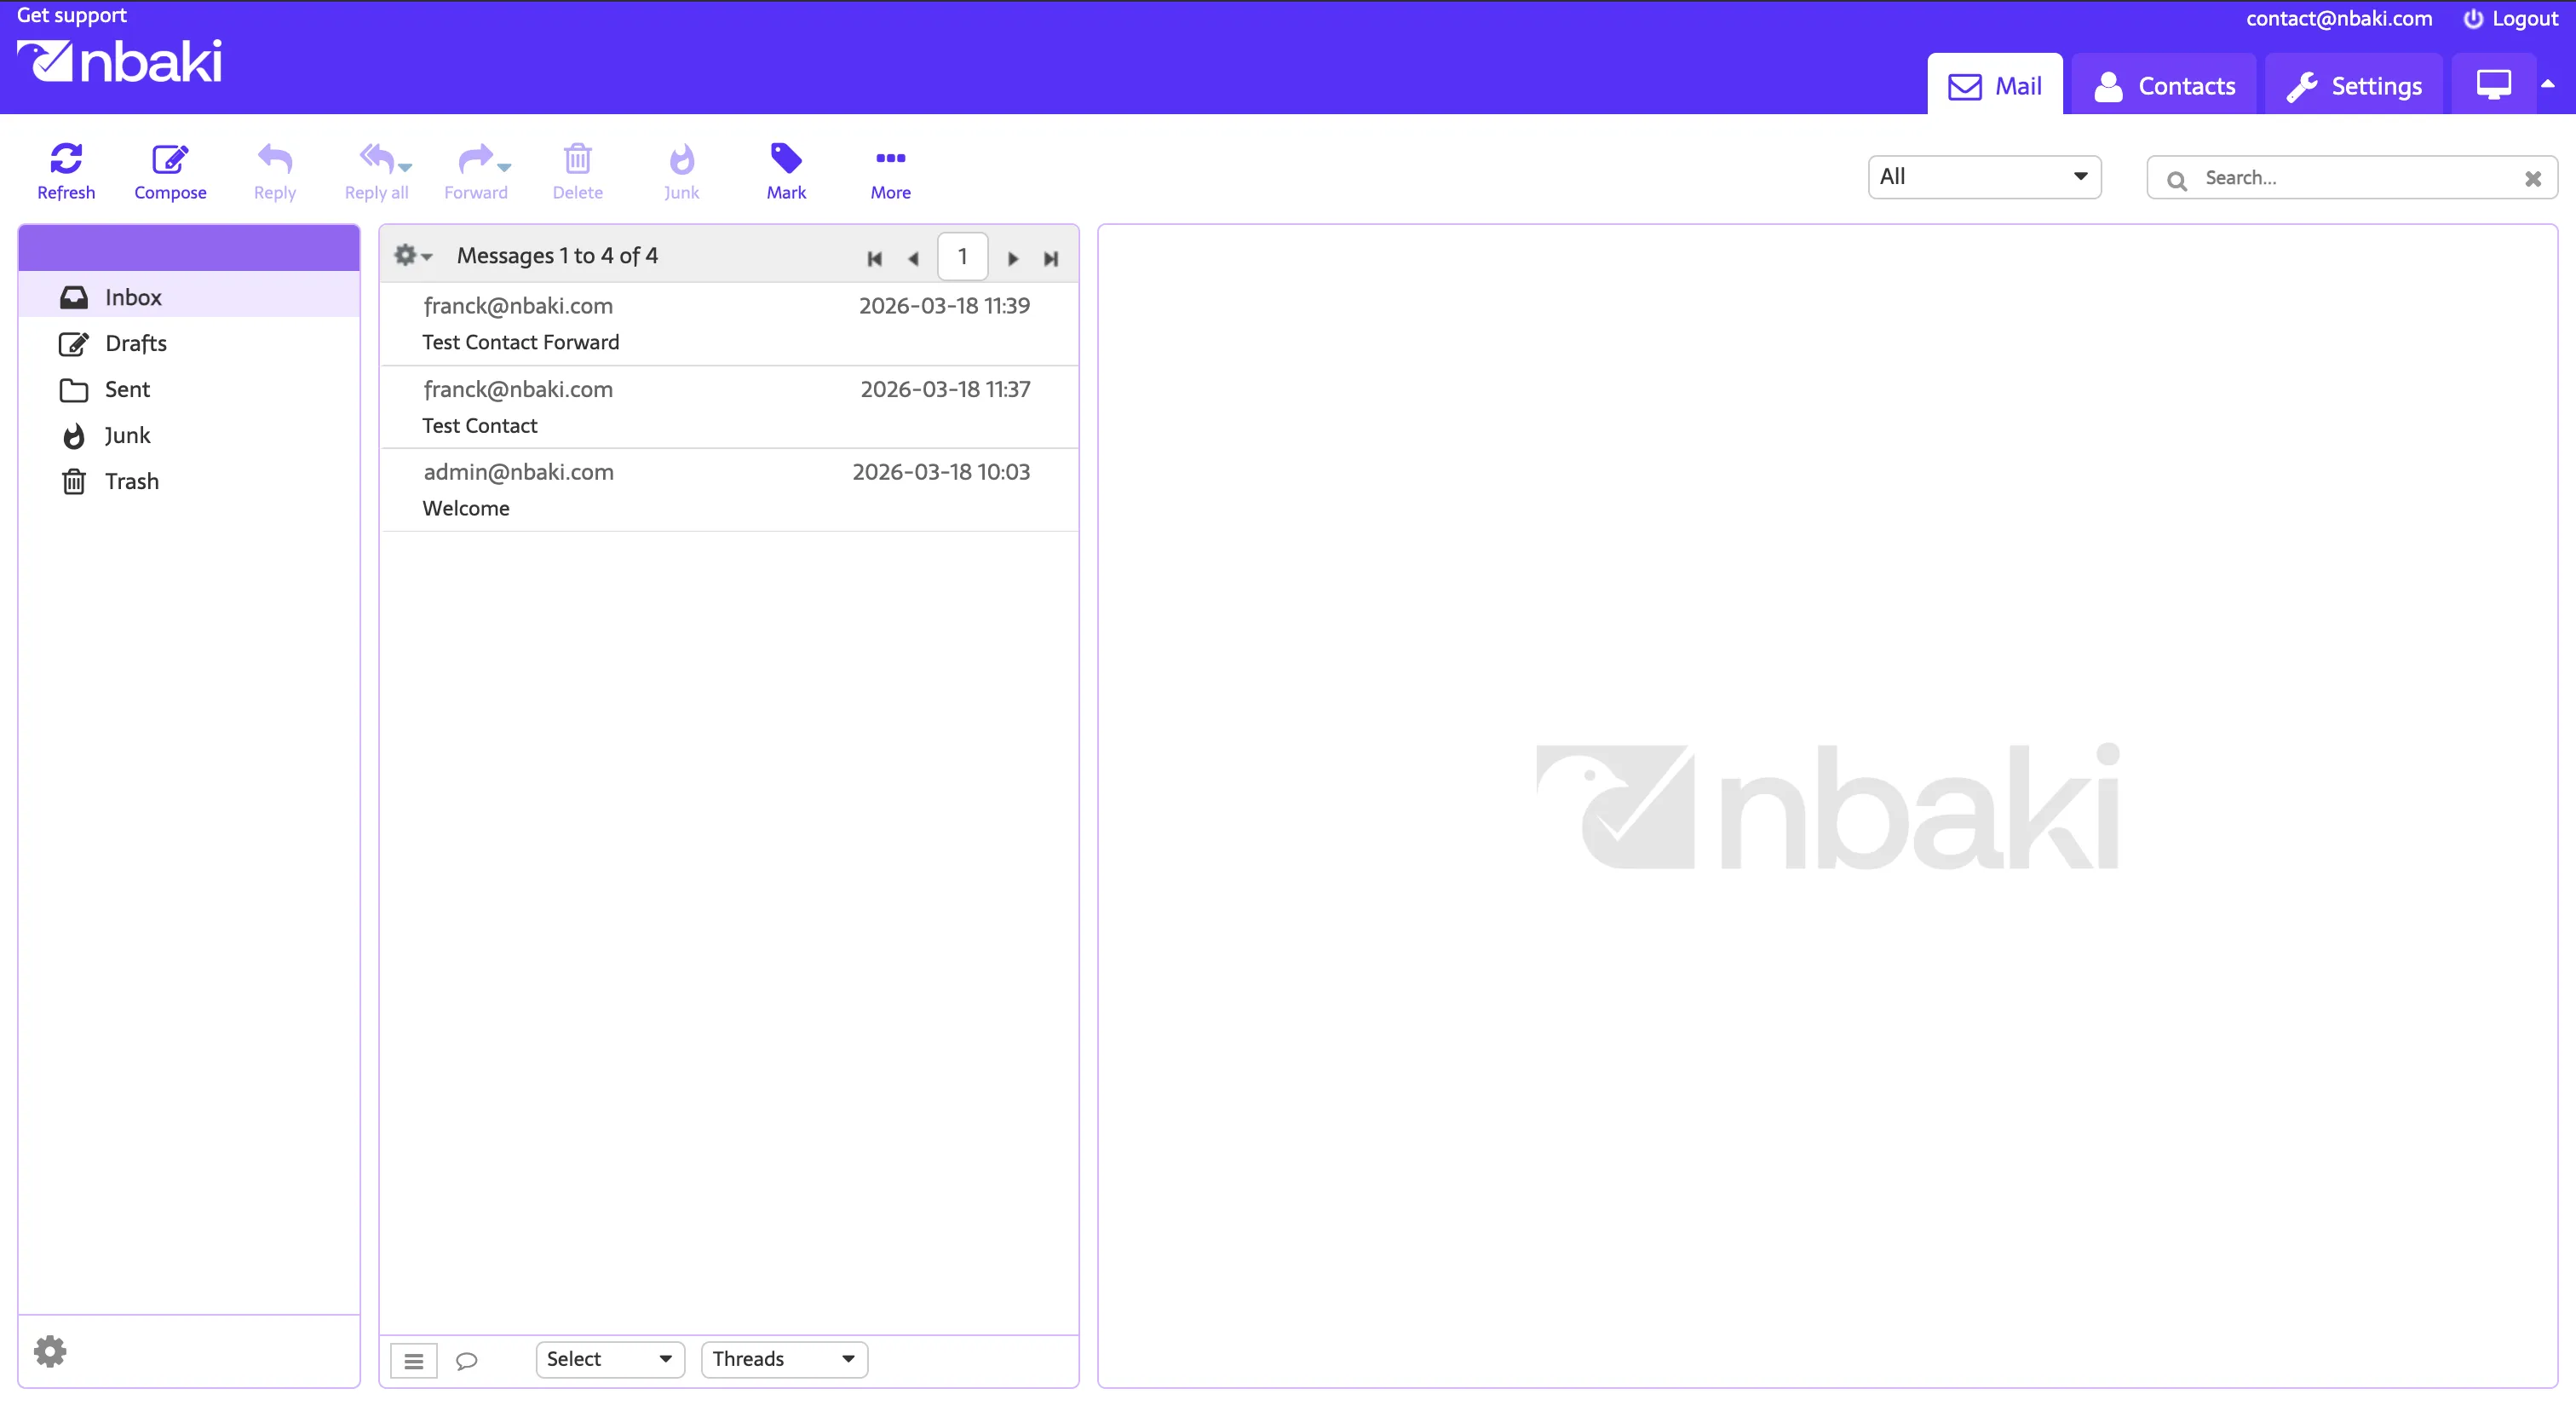
Task: Click the Get support link
Action: 72,15
